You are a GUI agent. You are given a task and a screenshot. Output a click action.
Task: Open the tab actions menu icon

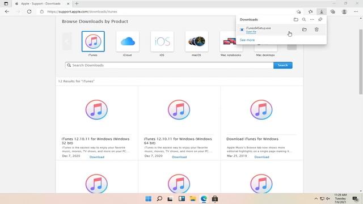pyautogui.click(x=6, y=3)
